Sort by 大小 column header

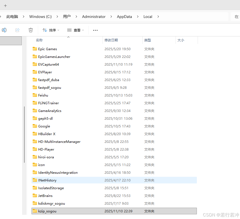pos(181,40)
